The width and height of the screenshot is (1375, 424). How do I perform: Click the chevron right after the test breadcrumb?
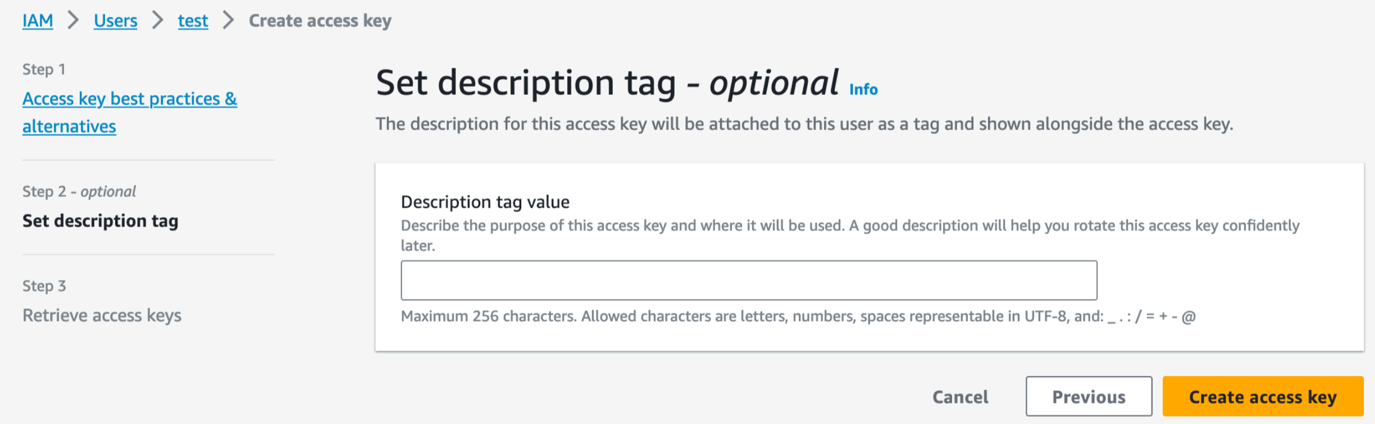pyautogui.click(x=228, y=21)
